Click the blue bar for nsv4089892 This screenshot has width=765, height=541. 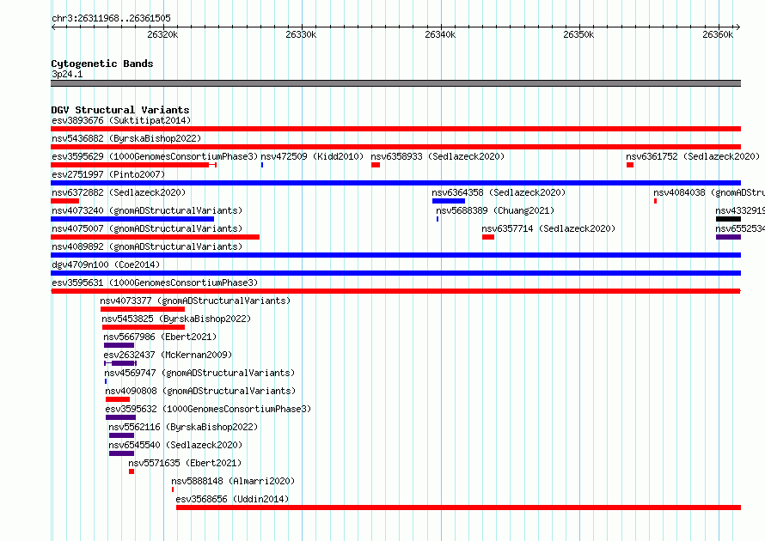point(395,255)
